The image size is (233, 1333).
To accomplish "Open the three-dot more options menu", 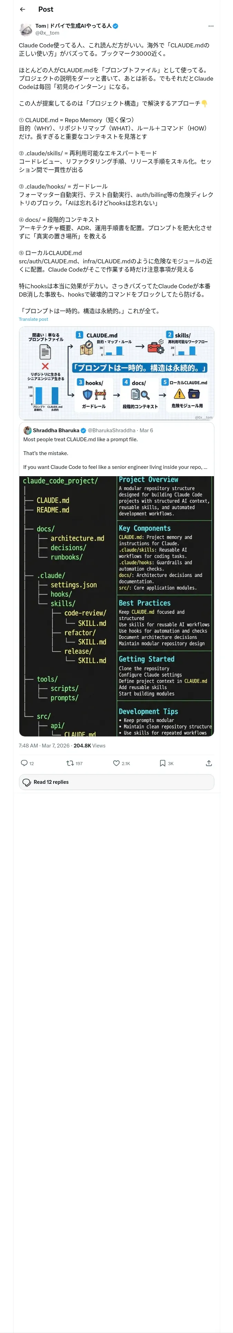I will pos(211,26).
